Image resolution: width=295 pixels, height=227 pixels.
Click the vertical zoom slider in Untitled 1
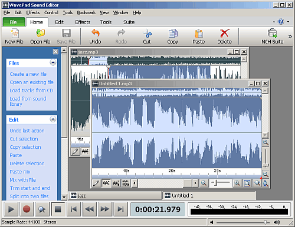pos(265,166)
